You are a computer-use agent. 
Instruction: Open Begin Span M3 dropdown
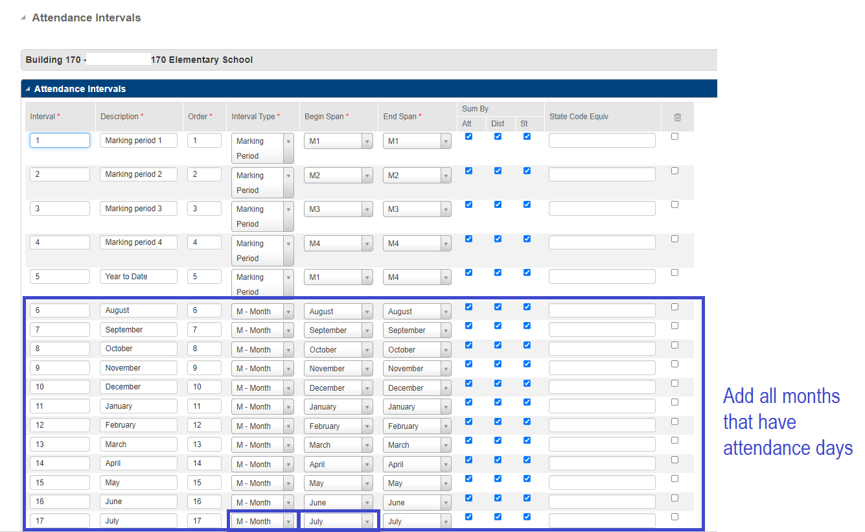338,209
